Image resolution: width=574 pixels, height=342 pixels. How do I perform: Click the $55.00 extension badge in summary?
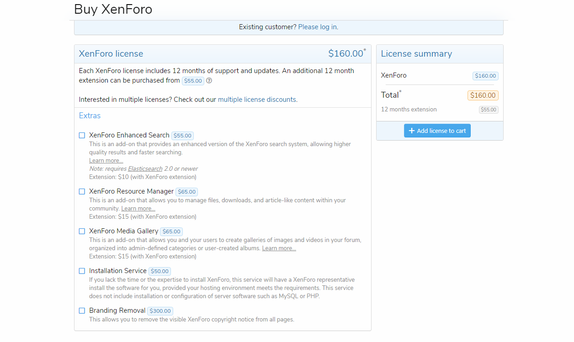coord(489,110)
